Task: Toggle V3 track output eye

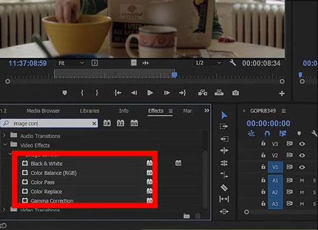Action: [302, 144]
